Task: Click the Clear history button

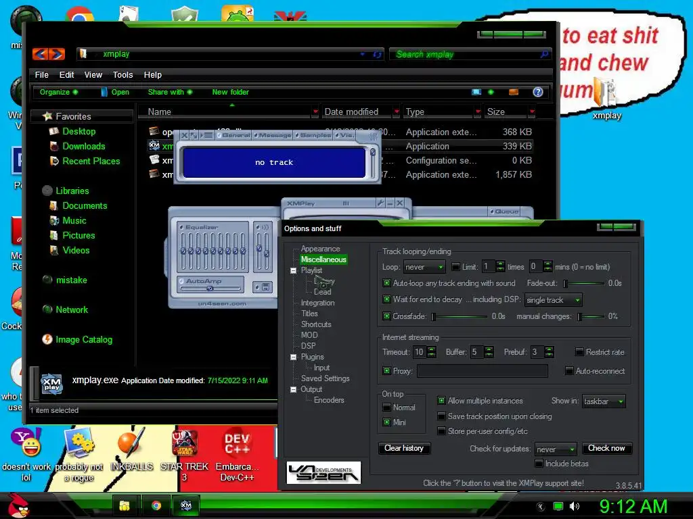Action: [404, 448]
